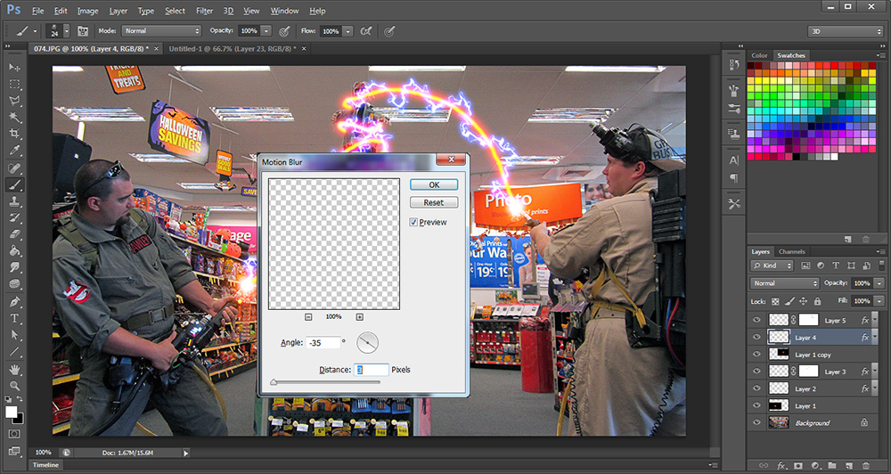Zoom out the Motion Blur preview

click(308, 317)
